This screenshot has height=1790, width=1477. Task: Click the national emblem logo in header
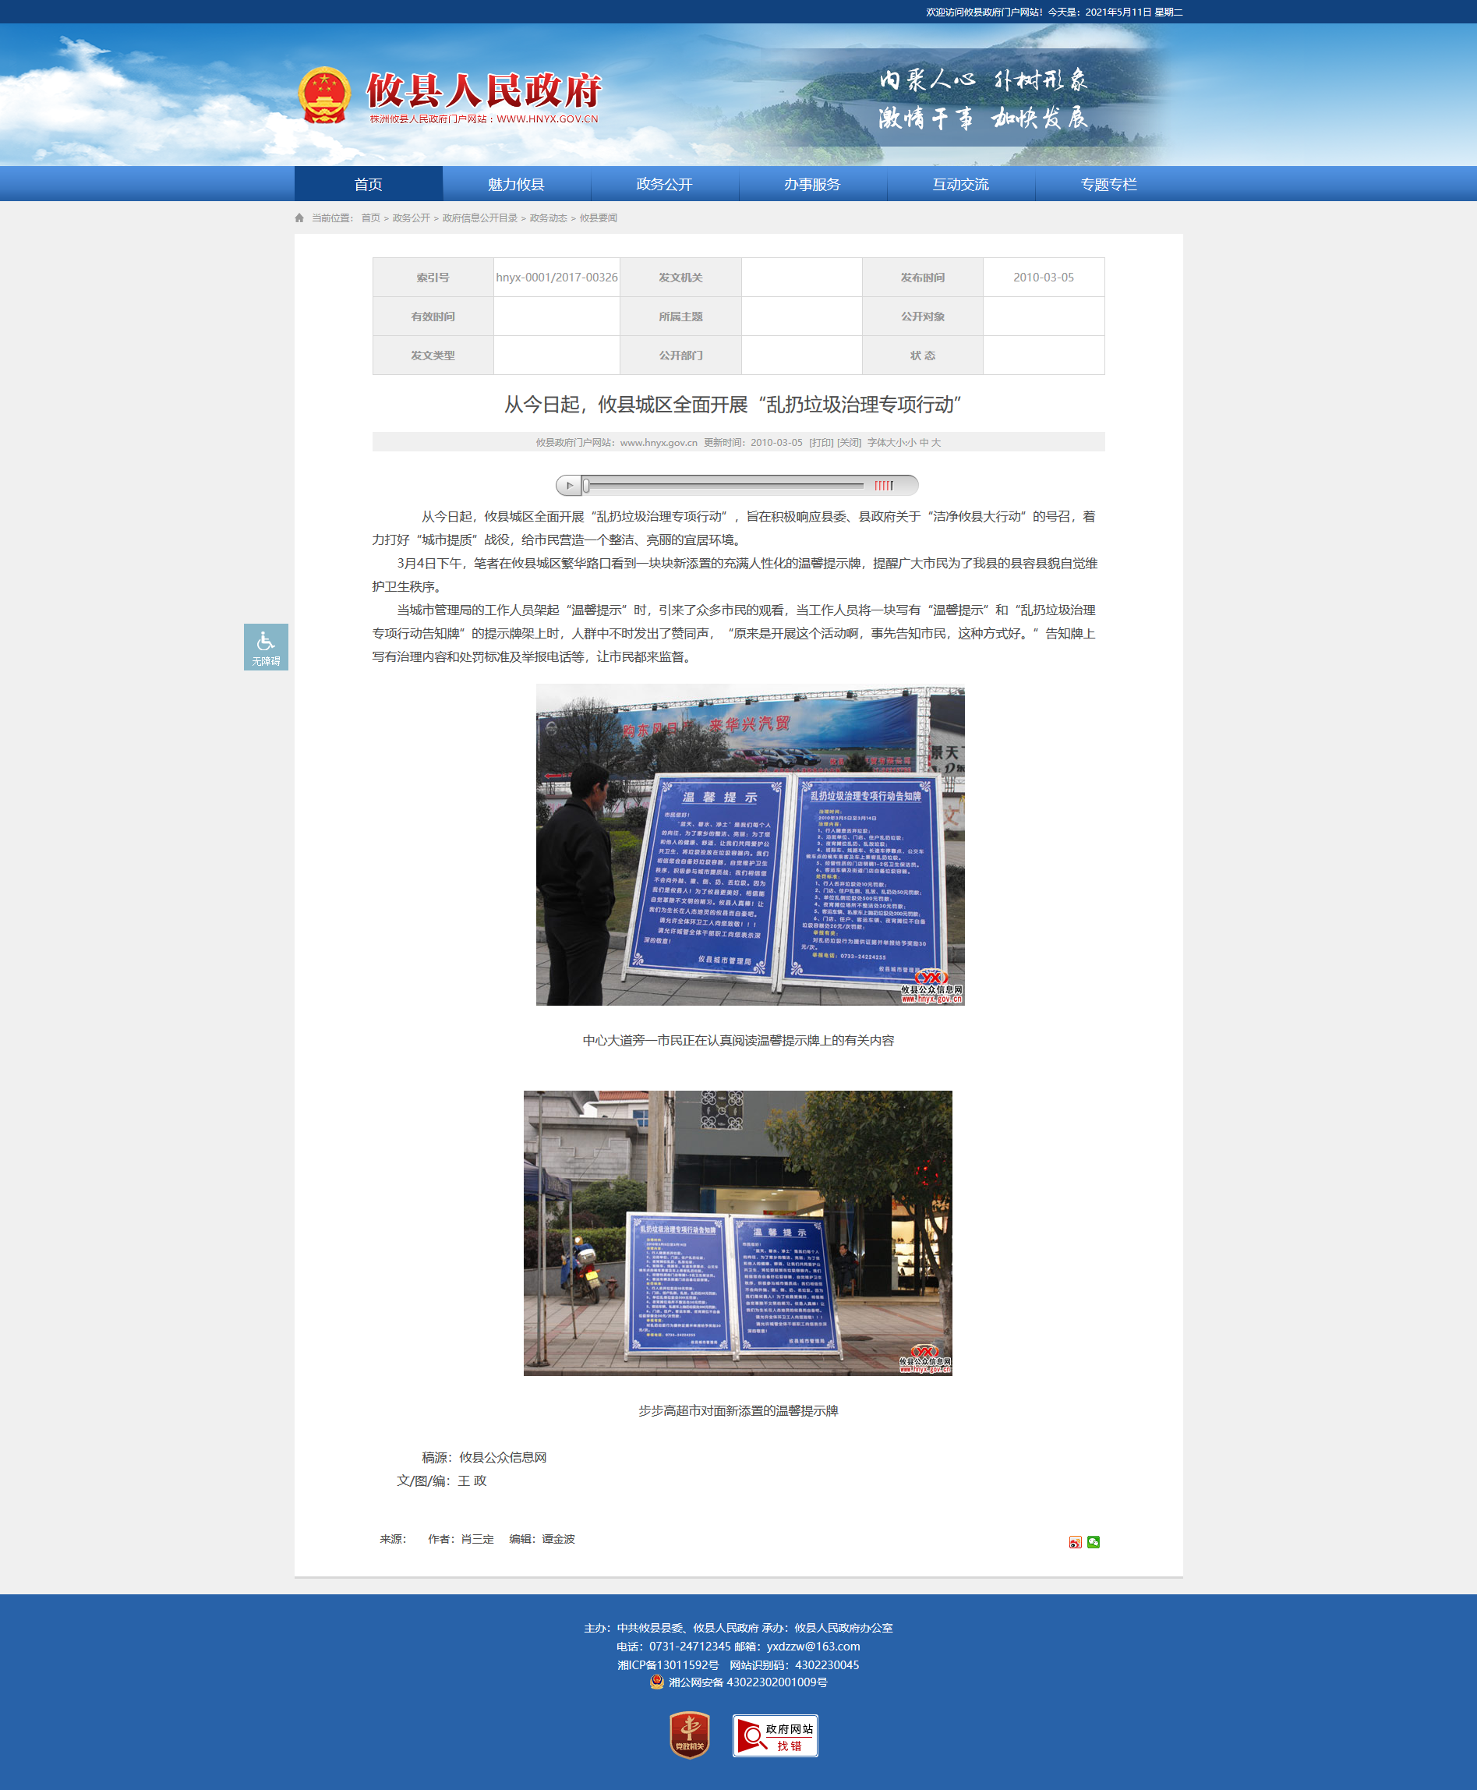pos(324,95)
